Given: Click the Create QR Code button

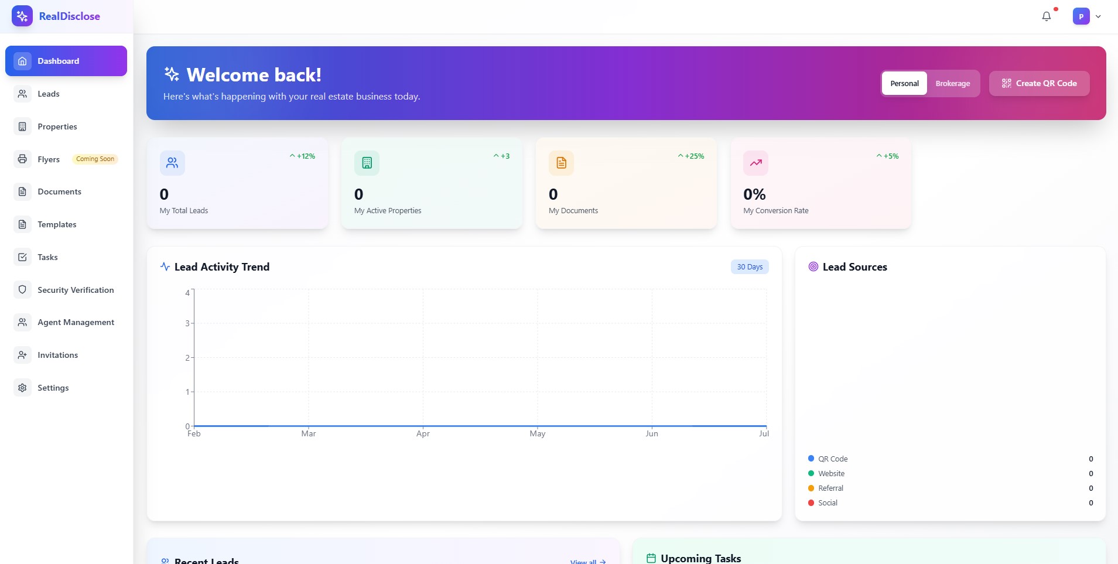Looking at the screenshot, I should (x=1039, y=83).
